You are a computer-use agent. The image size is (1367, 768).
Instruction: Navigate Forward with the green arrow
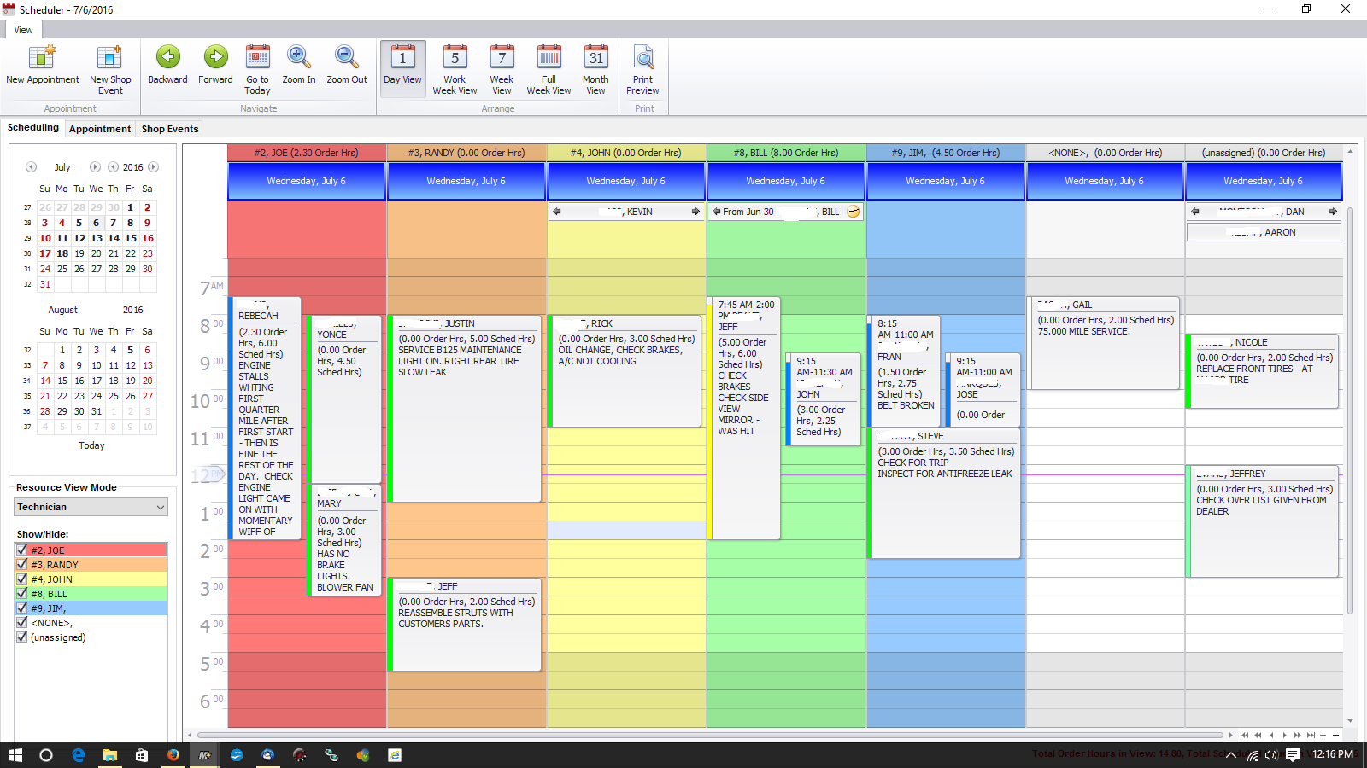(x=215, y=57)
